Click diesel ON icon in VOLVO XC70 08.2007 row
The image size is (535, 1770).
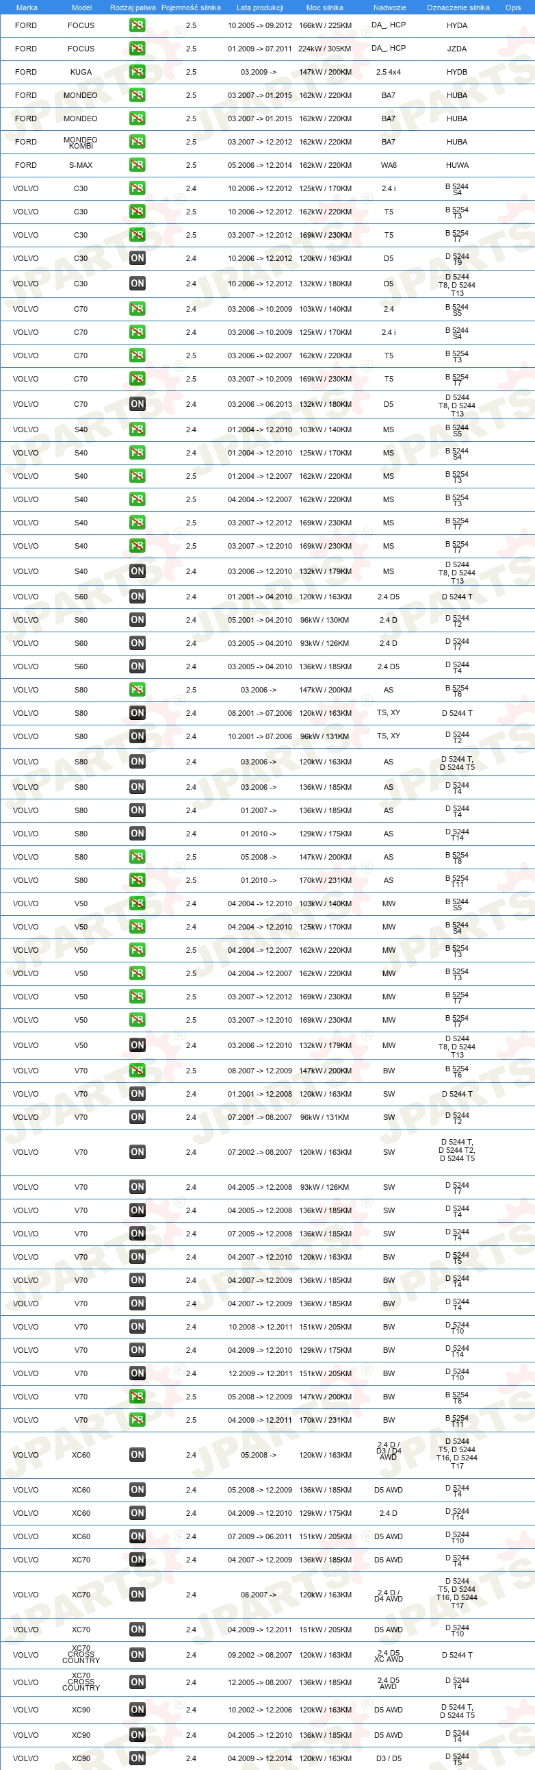click(x=138, y=1595)
